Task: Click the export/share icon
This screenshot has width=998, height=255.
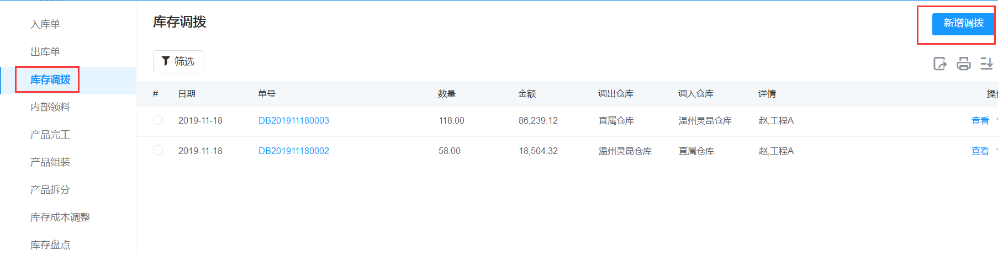Action: pos(939,63)
